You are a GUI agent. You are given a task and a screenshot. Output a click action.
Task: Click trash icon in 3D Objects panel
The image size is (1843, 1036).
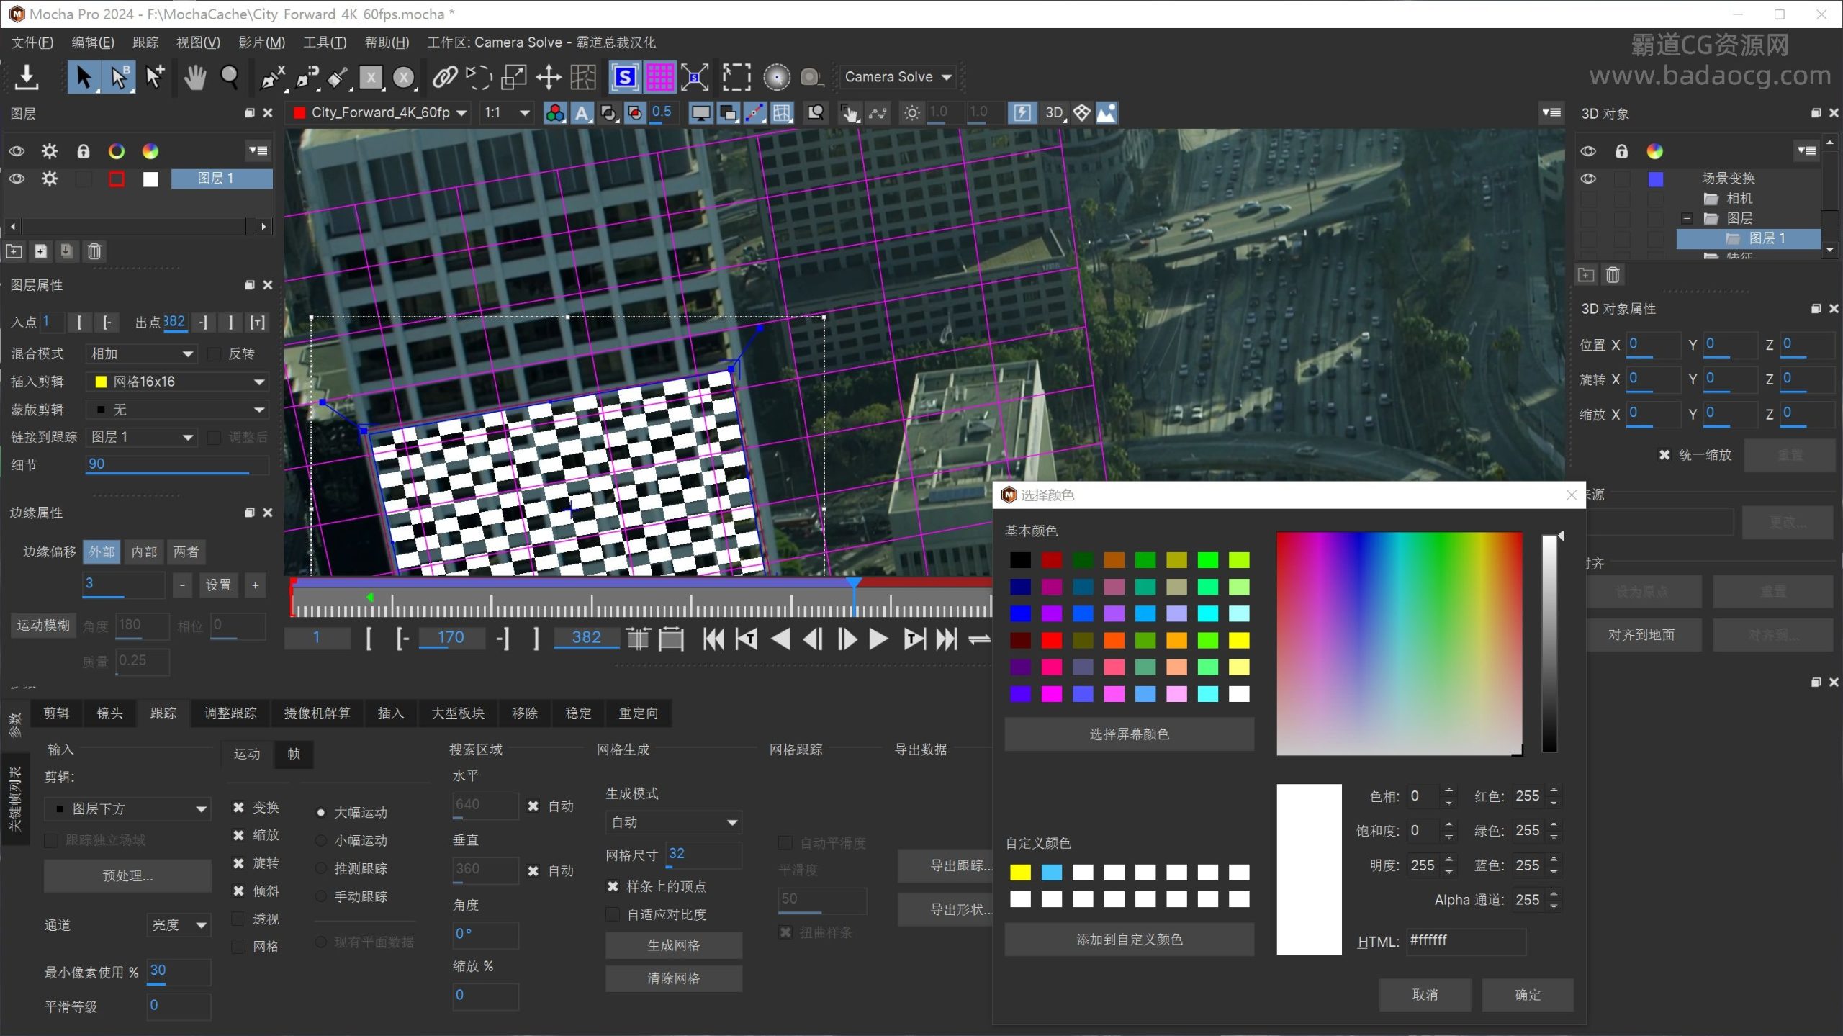(1613, 275)
